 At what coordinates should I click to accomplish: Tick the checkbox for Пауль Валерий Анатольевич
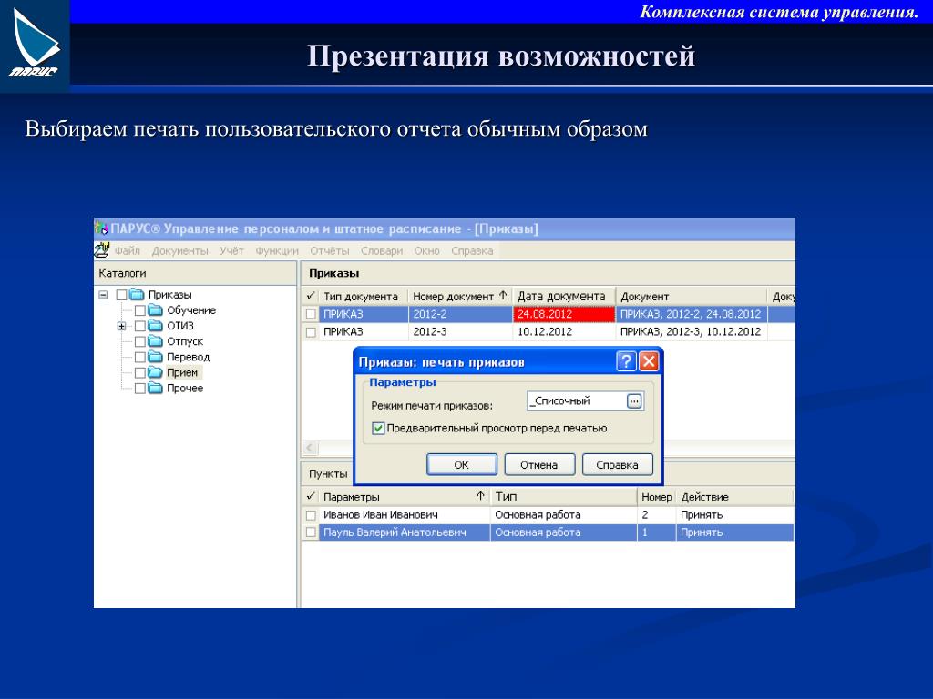tap(311, 532)
